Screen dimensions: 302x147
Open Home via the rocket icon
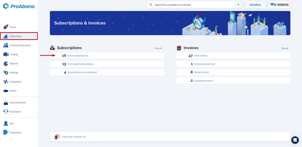(6, 27)
